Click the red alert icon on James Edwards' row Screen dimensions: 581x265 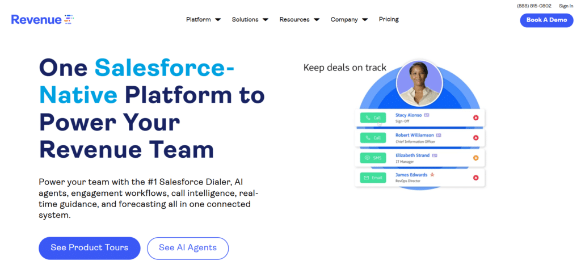coord(475,178)
